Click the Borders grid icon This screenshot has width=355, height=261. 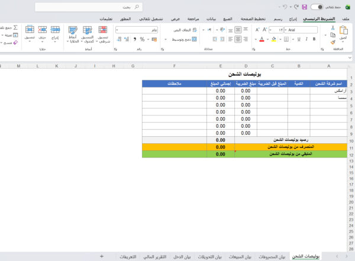coord(286,39)
